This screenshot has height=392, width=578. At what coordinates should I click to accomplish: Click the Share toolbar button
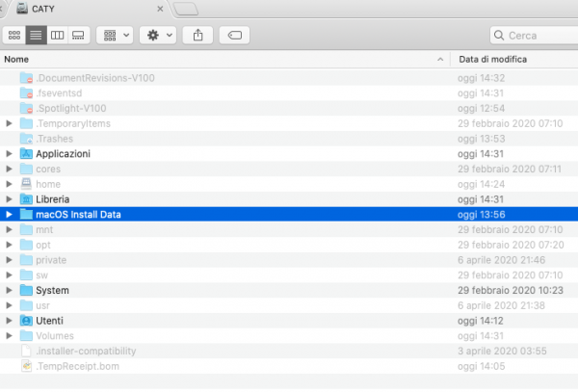coord(197,36)
